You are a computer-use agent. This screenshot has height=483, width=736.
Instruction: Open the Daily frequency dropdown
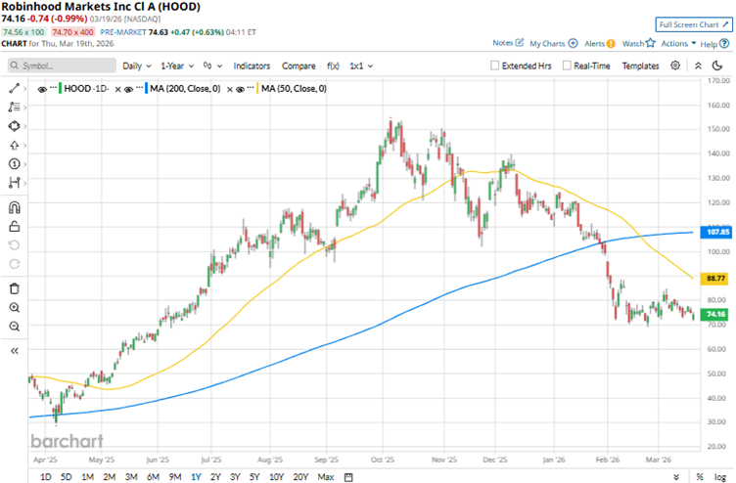click(x=136, y=66)
